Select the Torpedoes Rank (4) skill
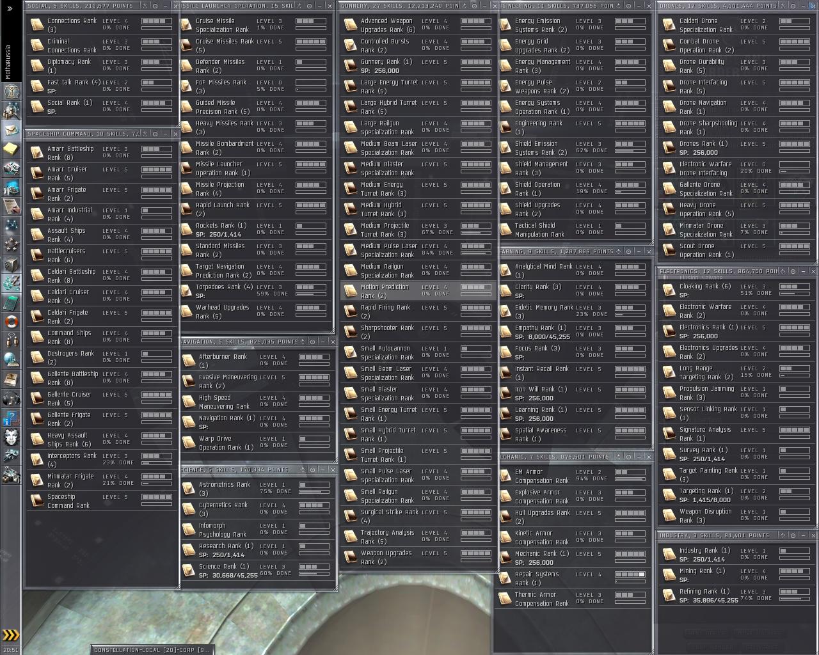 click(x=256, y=291)
